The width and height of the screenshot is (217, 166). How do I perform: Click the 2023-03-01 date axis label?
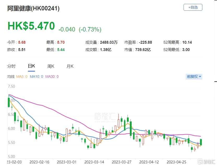[67, 162]
